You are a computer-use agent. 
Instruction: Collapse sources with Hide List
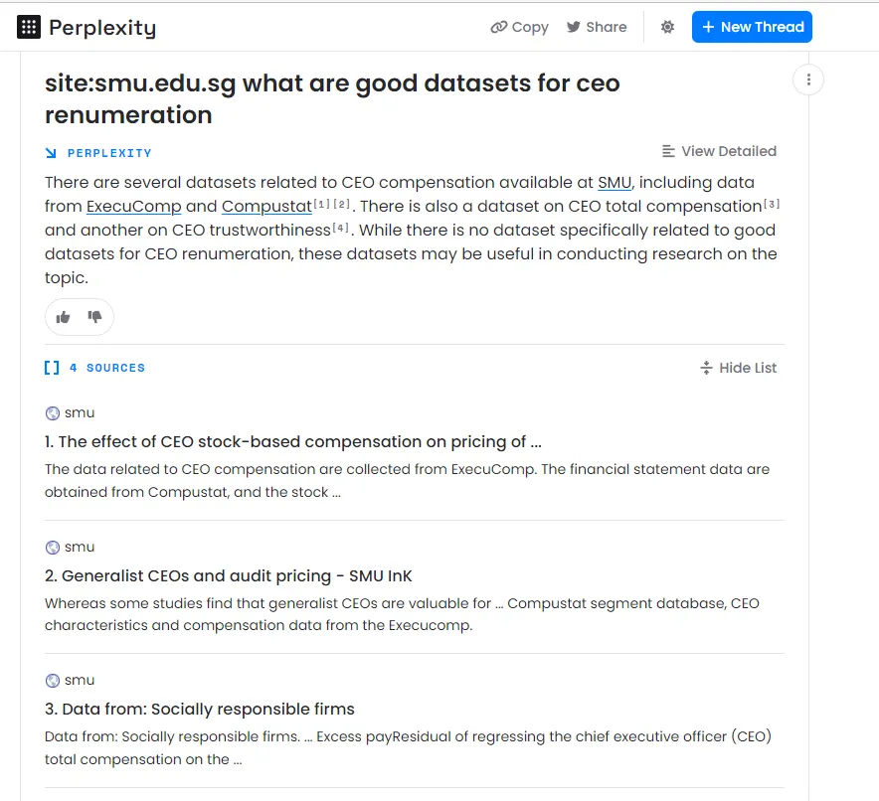click(x=738, y=368)
